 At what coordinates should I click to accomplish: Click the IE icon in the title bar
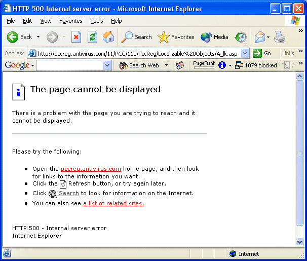click(x=7, y=9)
